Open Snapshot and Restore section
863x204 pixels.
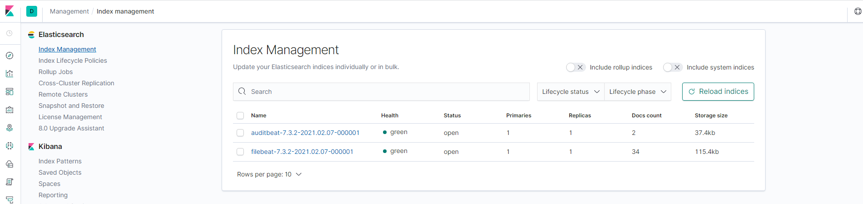point(71,106)
